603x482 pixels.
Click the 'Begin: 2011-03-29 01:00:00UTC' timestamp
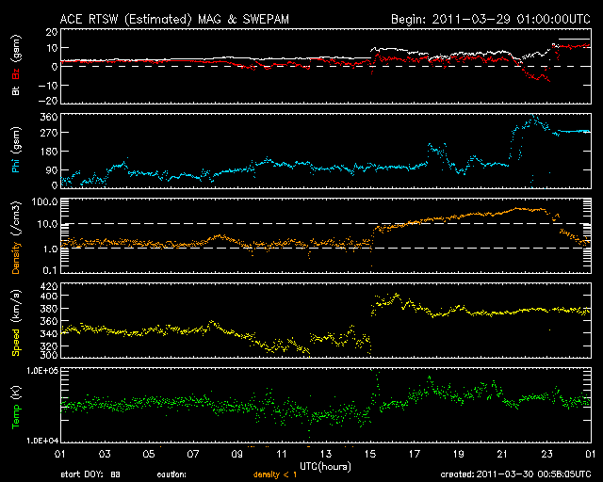pos(491,19)
